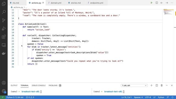
Task: Show errors and warnings in status bar
Action: point(30,97)
